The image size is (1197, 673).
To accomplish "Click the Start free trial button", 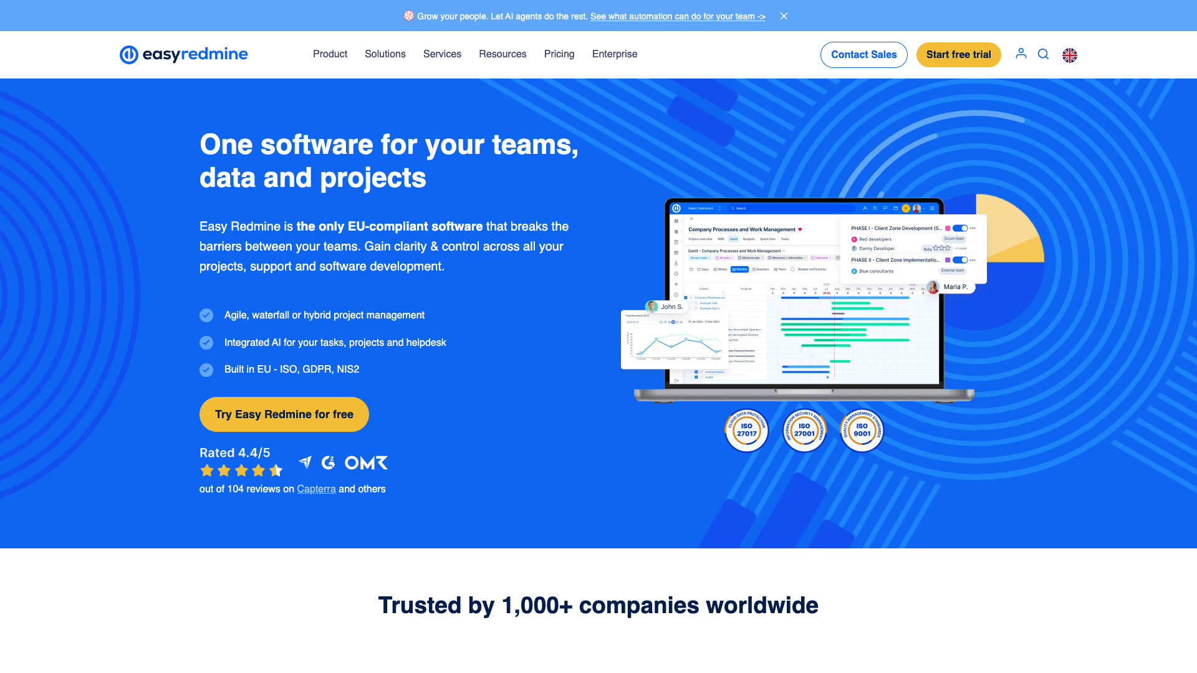I will pyautogui.click(x=958, y=55).
